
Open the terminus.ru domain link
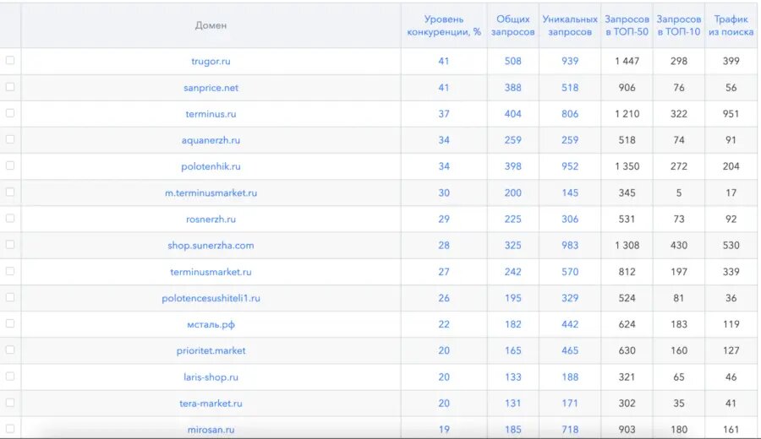[x=211, y=114]
